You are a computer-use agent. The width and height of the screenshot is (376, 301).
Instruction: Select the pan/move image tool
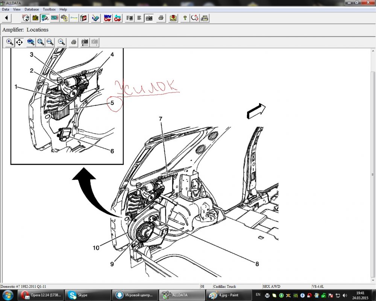click(x=19, y=42)
